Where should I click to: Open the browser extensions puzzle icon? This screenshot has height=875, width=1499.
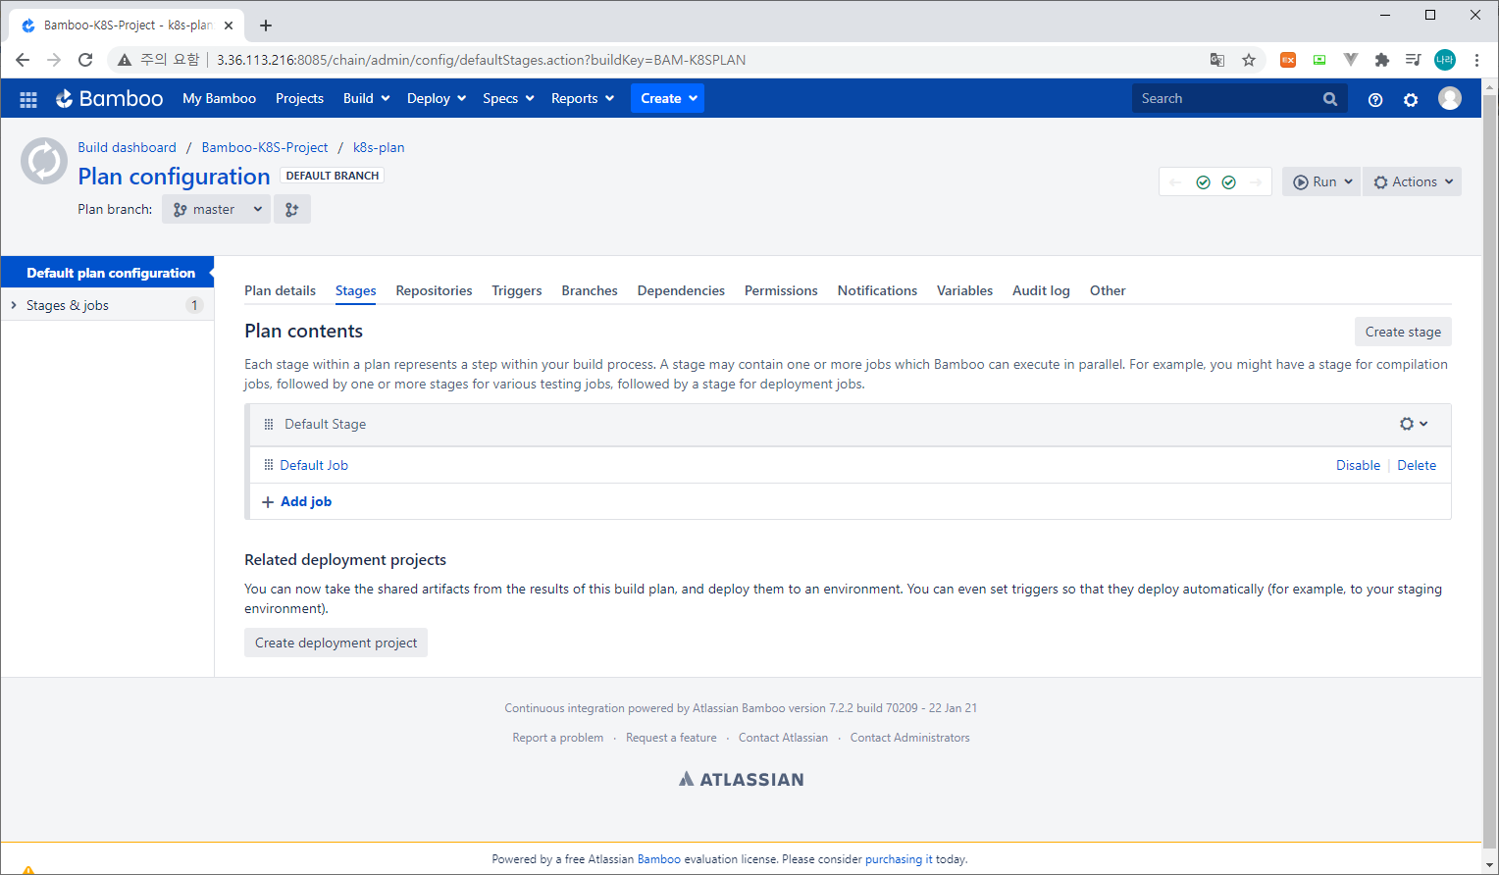pyautogui.click(x=1382, y=60)
